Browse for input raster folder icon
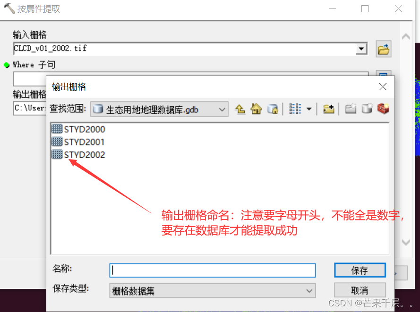 coord(383,49)
